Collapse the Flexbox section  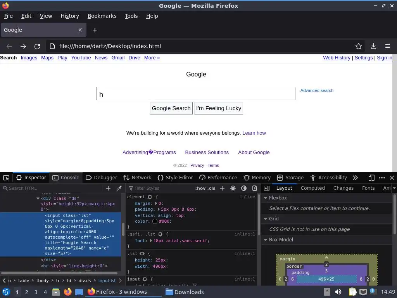tap(266, 198)
